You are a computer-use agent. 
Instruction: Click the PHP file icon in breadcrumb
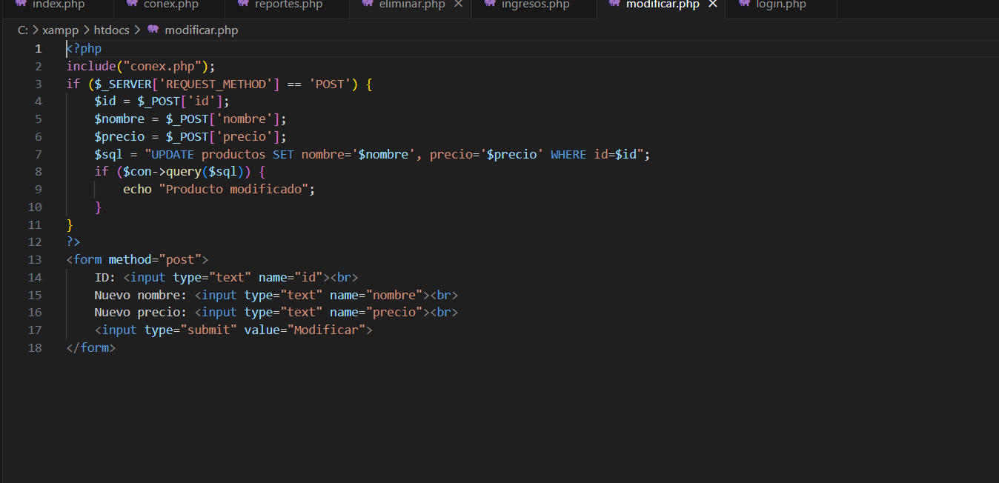[153, 30]
